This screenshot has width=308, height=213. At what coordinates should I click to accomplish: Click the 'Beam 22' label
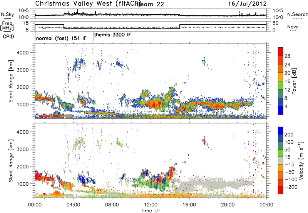pos(150,4)
